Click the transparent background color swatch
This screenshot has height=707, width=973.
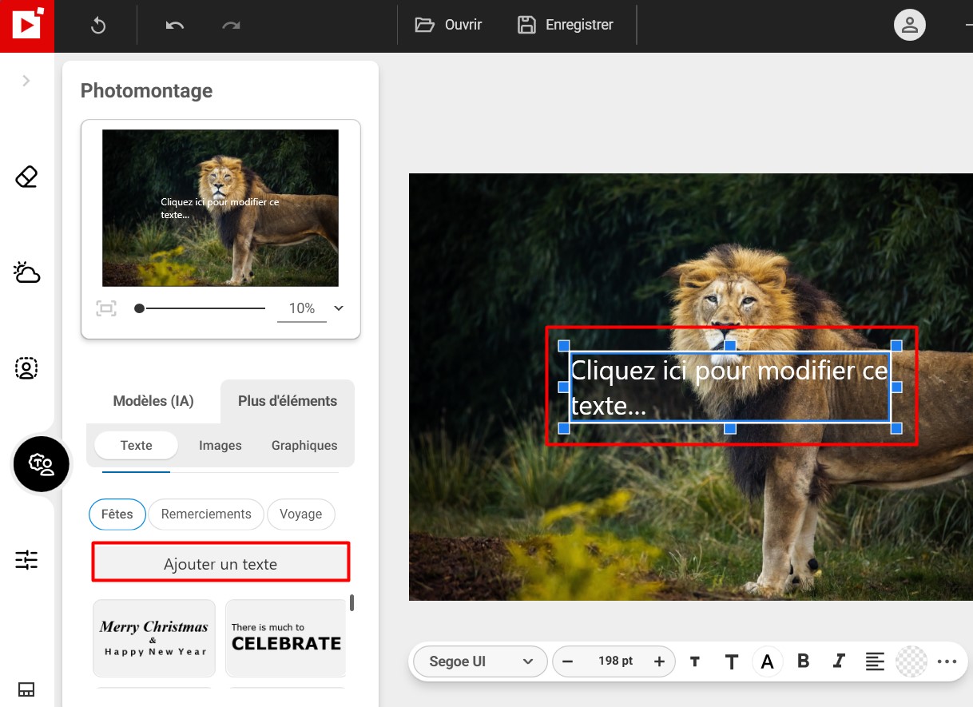click(911, 661)
